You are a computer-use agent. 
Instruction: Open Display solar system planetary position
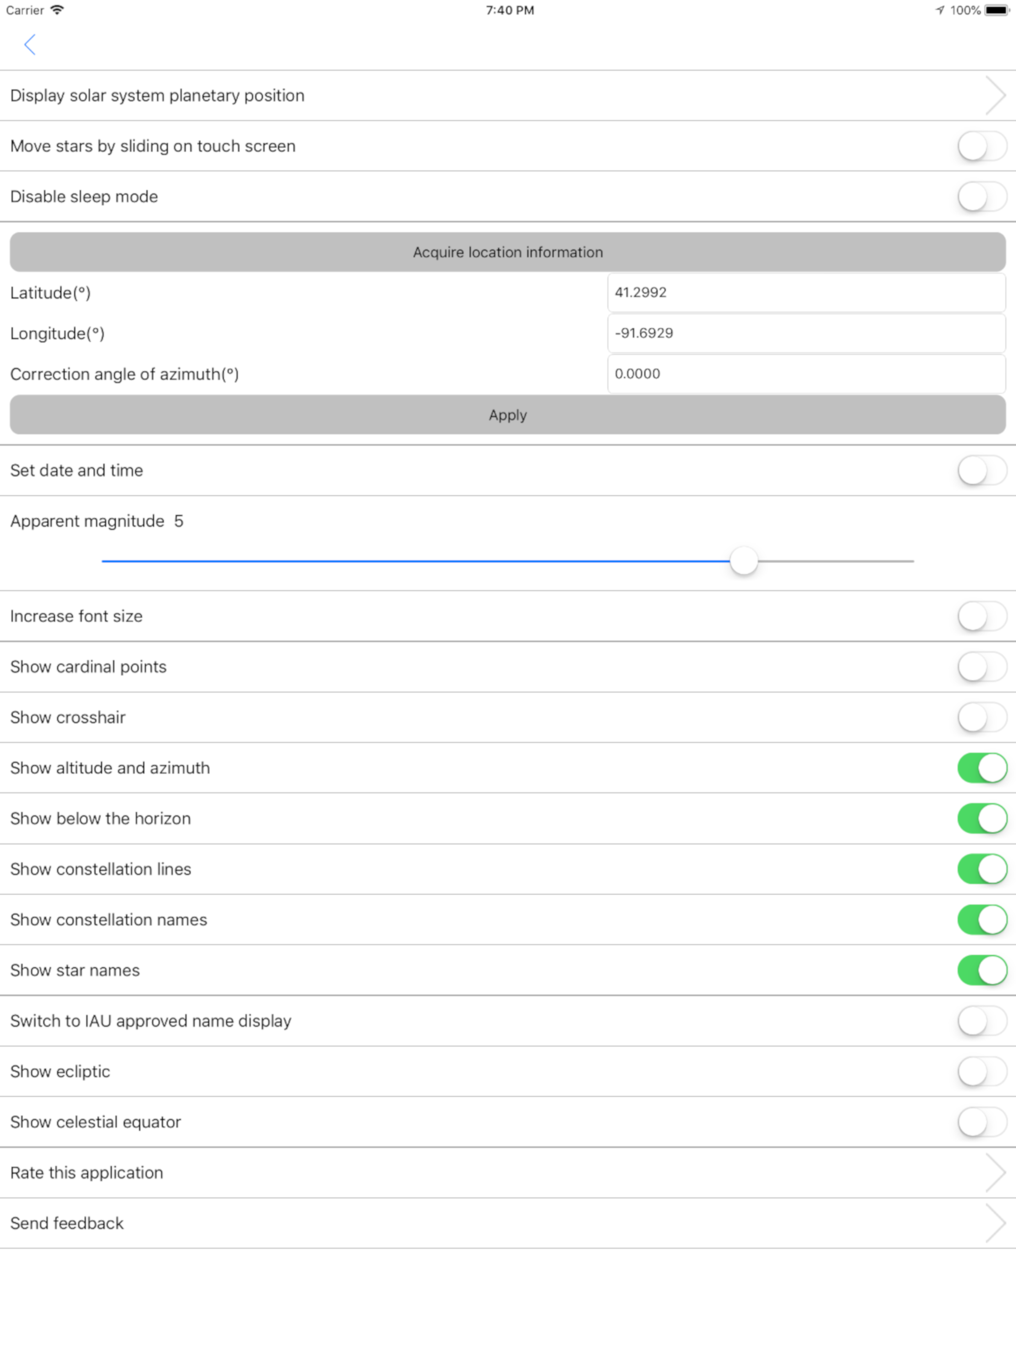tap(508, 96)
